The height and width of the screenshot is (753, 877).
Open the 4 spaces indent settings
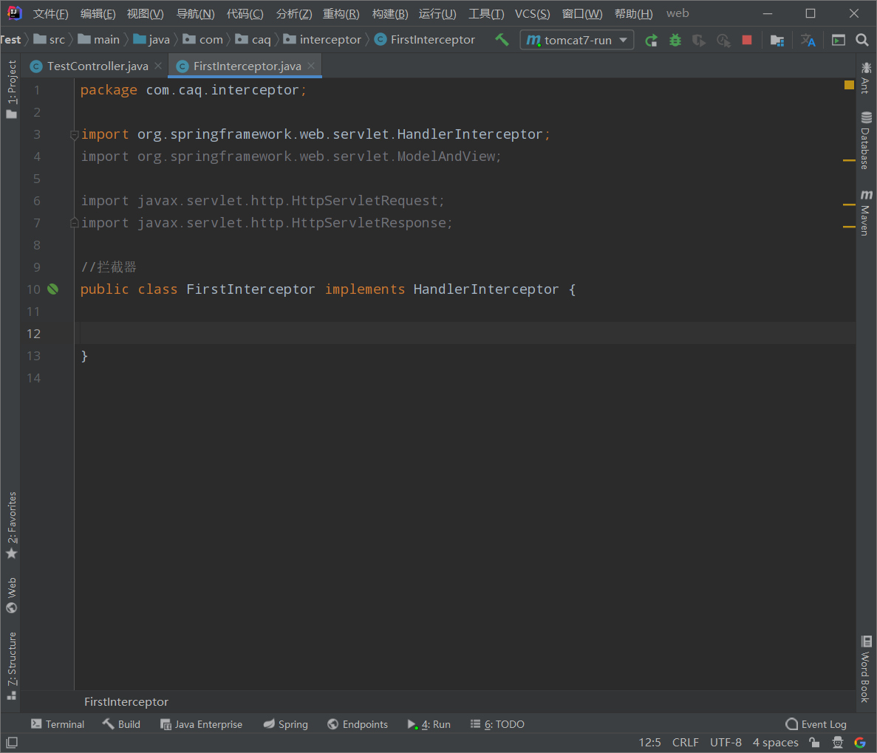(775, 743)
